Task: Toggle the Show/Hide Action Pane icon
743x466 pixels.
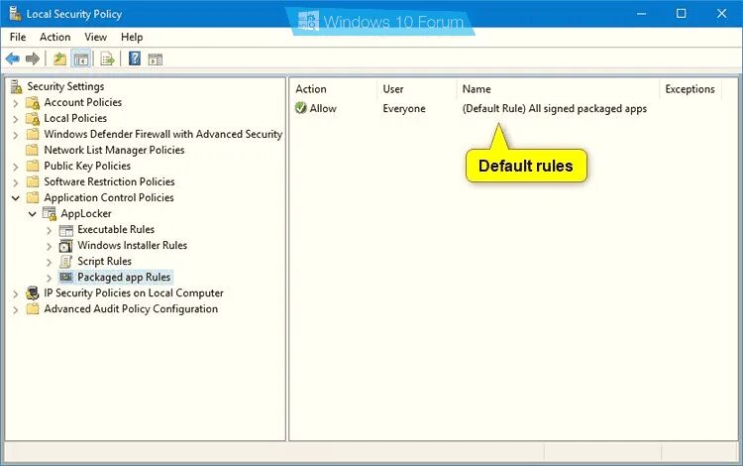Action: pos(156,59)
